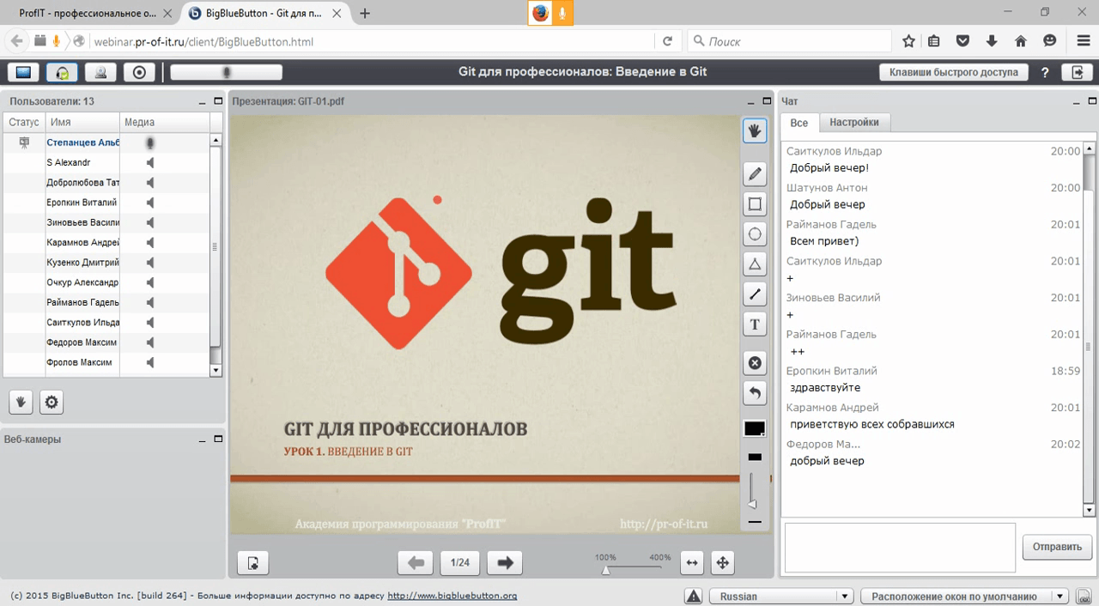Screen dimensions: 1099x606
Task: Open user list settings gear
Action: coord(52,402)
